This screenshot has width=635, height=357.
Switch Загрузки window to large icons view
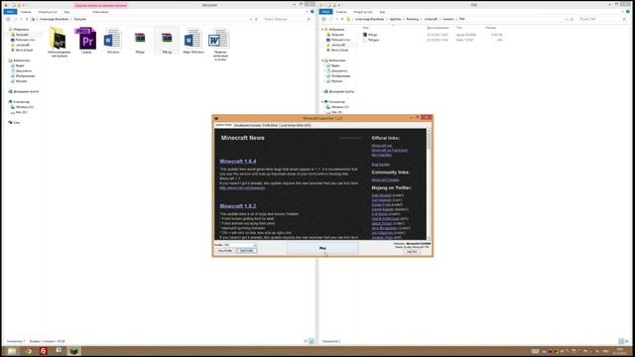click(311, 341)
